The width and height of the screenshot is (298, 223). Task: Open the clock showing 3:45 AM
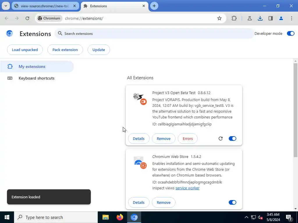273,217
